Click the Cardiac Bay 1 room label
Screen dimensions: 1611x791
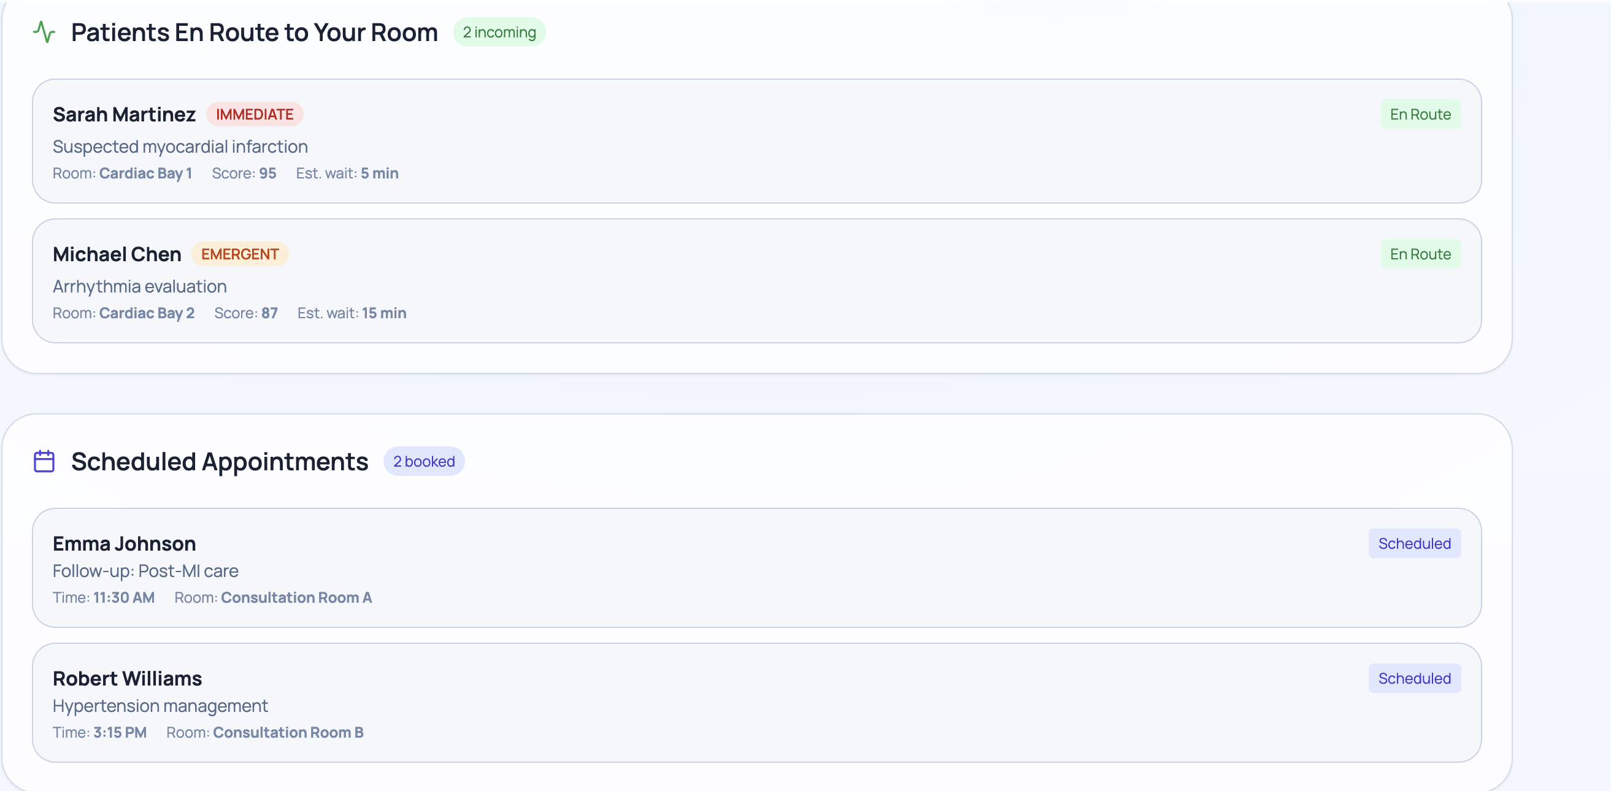click(x=145, y=173)
